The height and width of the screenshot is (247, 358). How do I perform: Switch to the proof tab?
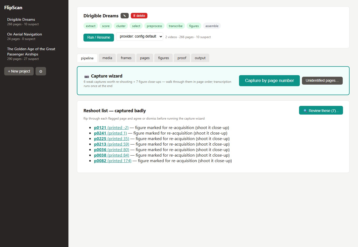(x=182, y=58)
